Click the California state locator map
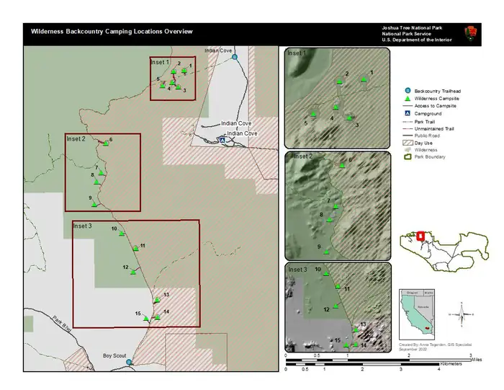 (x=417, y=314)
